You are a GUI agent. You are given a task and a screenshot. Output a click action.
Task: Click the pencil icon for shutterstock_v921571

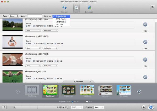point(145,77)
